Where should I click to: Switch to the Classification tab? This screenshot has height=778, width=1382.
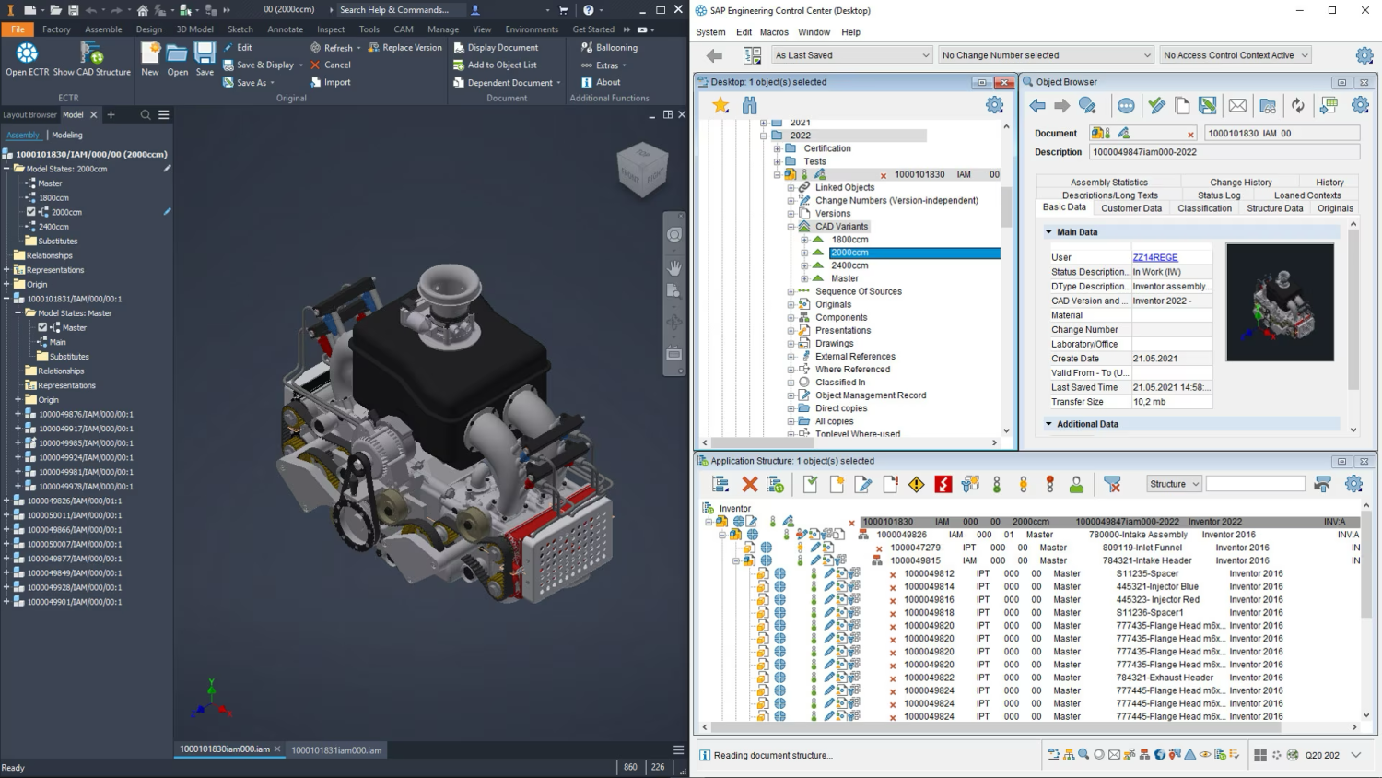(1204, 208)
